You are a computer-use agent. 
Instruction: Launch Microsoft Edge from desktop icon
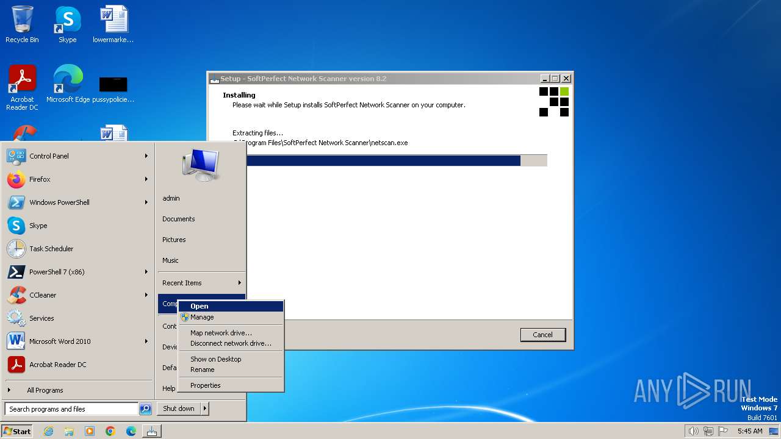[x=68, y=84]
